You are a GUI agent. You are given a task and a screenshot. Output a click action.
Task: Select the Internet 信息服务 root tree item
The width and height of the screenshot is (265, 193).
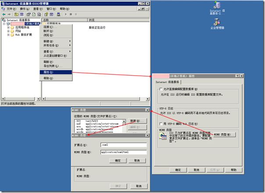click(18, 20)
